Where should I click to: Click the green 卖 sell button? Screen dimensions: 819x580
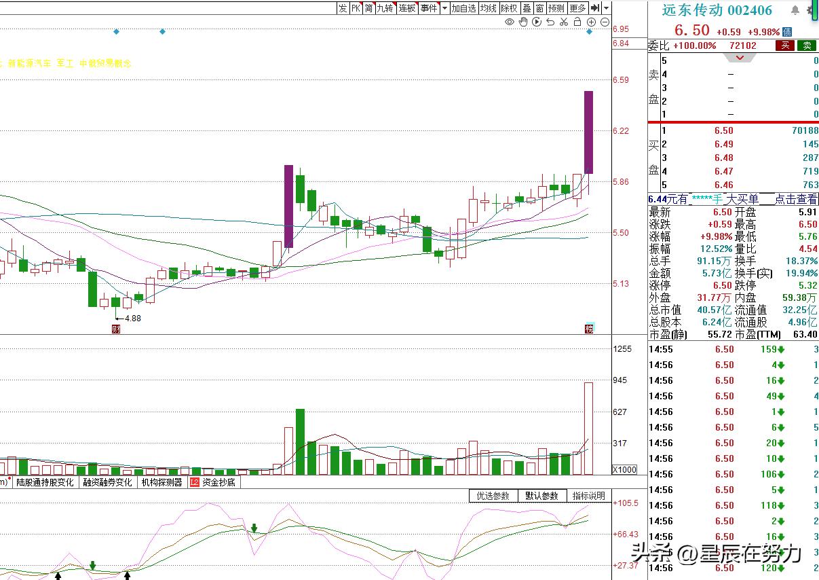click(x=807, y=46)
